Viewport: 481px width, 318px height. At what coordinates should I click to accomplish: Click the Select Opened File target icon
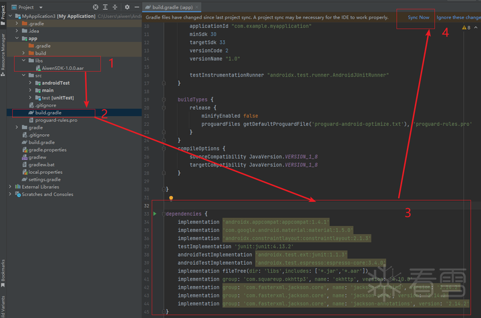[96, 7]
